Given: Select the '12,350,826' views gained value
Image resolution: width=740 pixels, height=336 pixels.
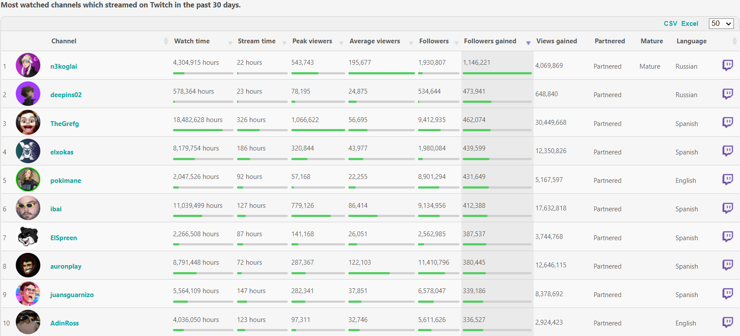Looking at the screenshot, I should point(551,151).
